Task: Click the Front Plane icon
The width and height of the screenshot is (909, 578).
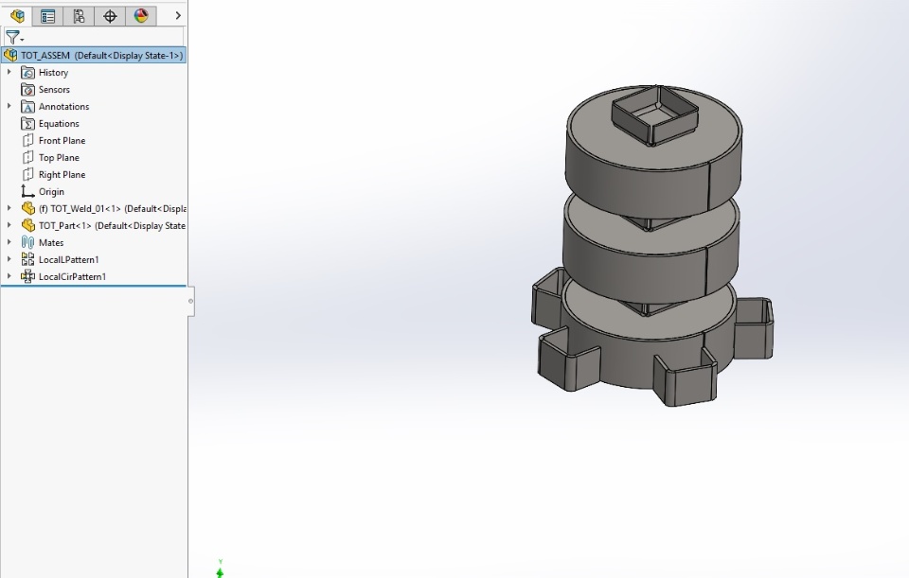Action: pos(27,140)
